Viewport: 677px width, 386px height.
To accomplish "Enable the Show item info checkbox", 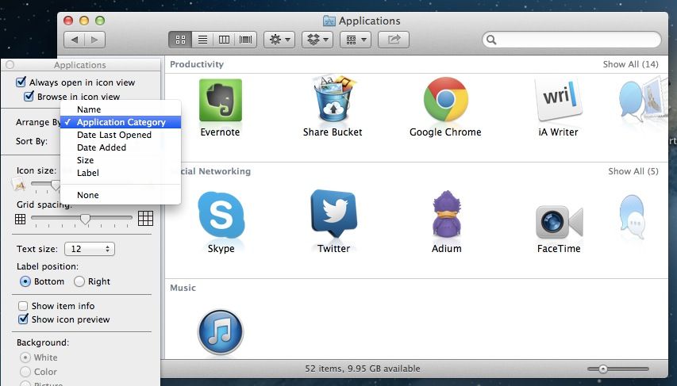I will point(22,306).
